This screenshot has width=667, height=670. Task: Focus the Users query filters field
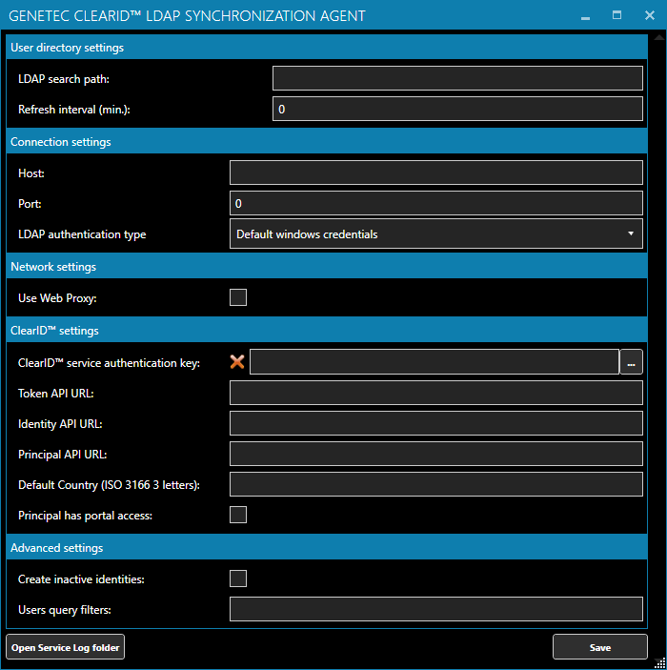435,609
